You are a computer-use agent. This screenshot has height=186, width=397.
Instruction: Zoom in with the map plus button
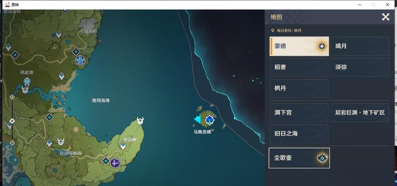click(x=12, y=97)
